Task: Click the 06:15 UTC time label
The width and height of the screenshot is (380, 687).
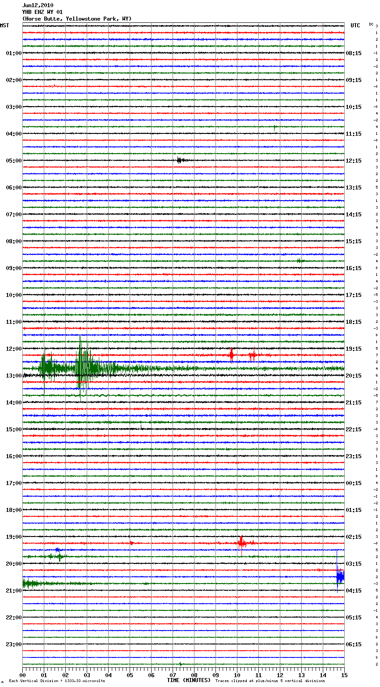Action: pyautogui.click(x=354, y=644)
